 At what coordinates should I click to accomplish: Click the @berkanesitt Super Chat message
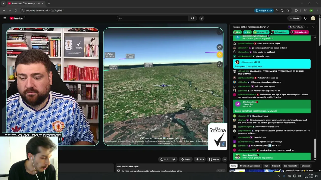(x=272, y=64)
